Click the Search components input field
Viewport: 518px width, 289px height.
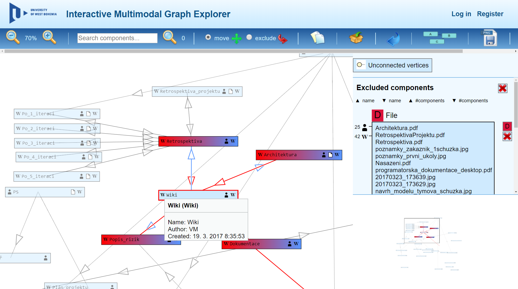point(117,38)
